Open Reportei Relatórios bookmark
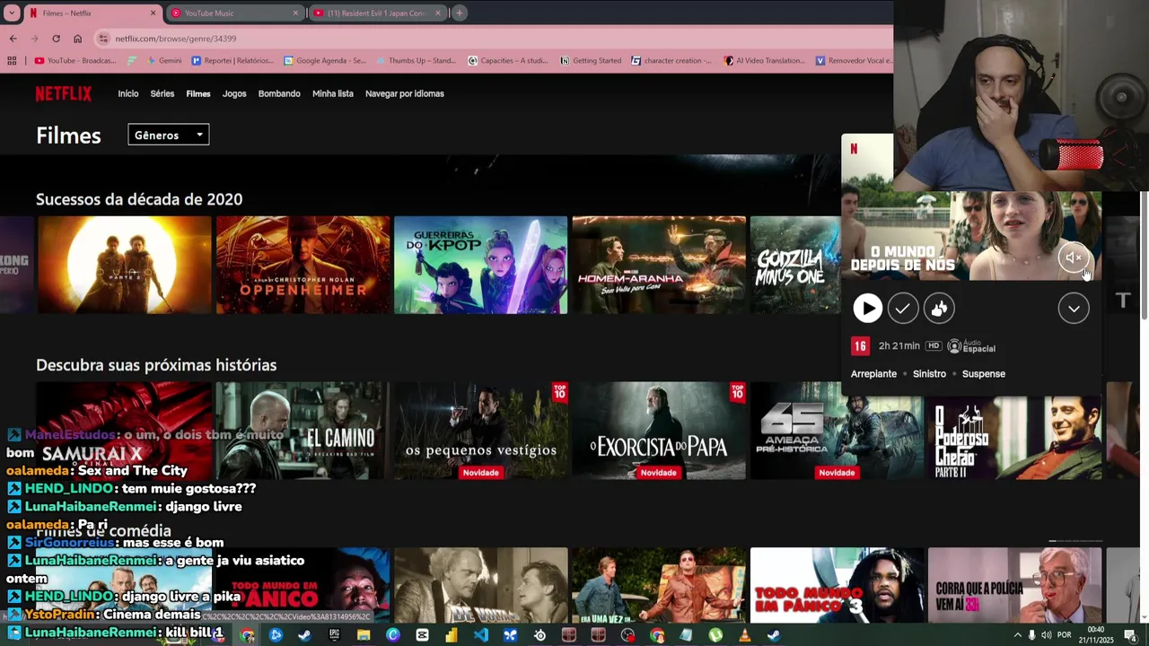Image resolution: width=1149 pixels, height=646 pixels. (x=233, y=60)
